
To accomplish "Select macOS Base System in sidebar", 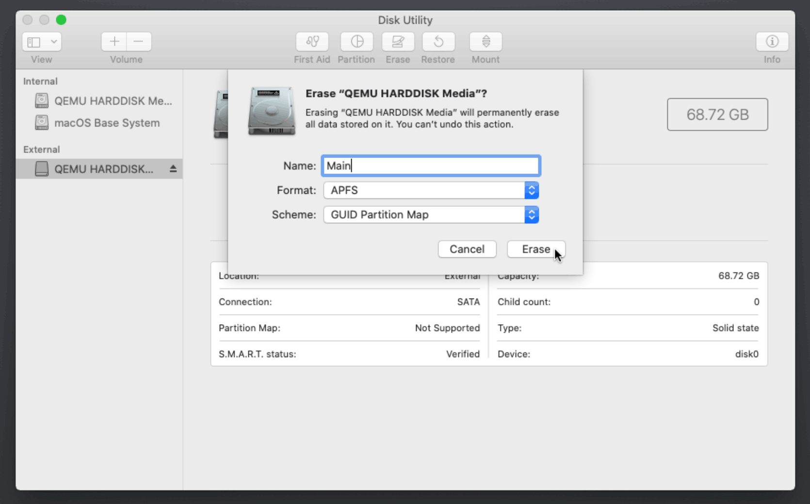I will pyautogui.click(x=99, y=123).
